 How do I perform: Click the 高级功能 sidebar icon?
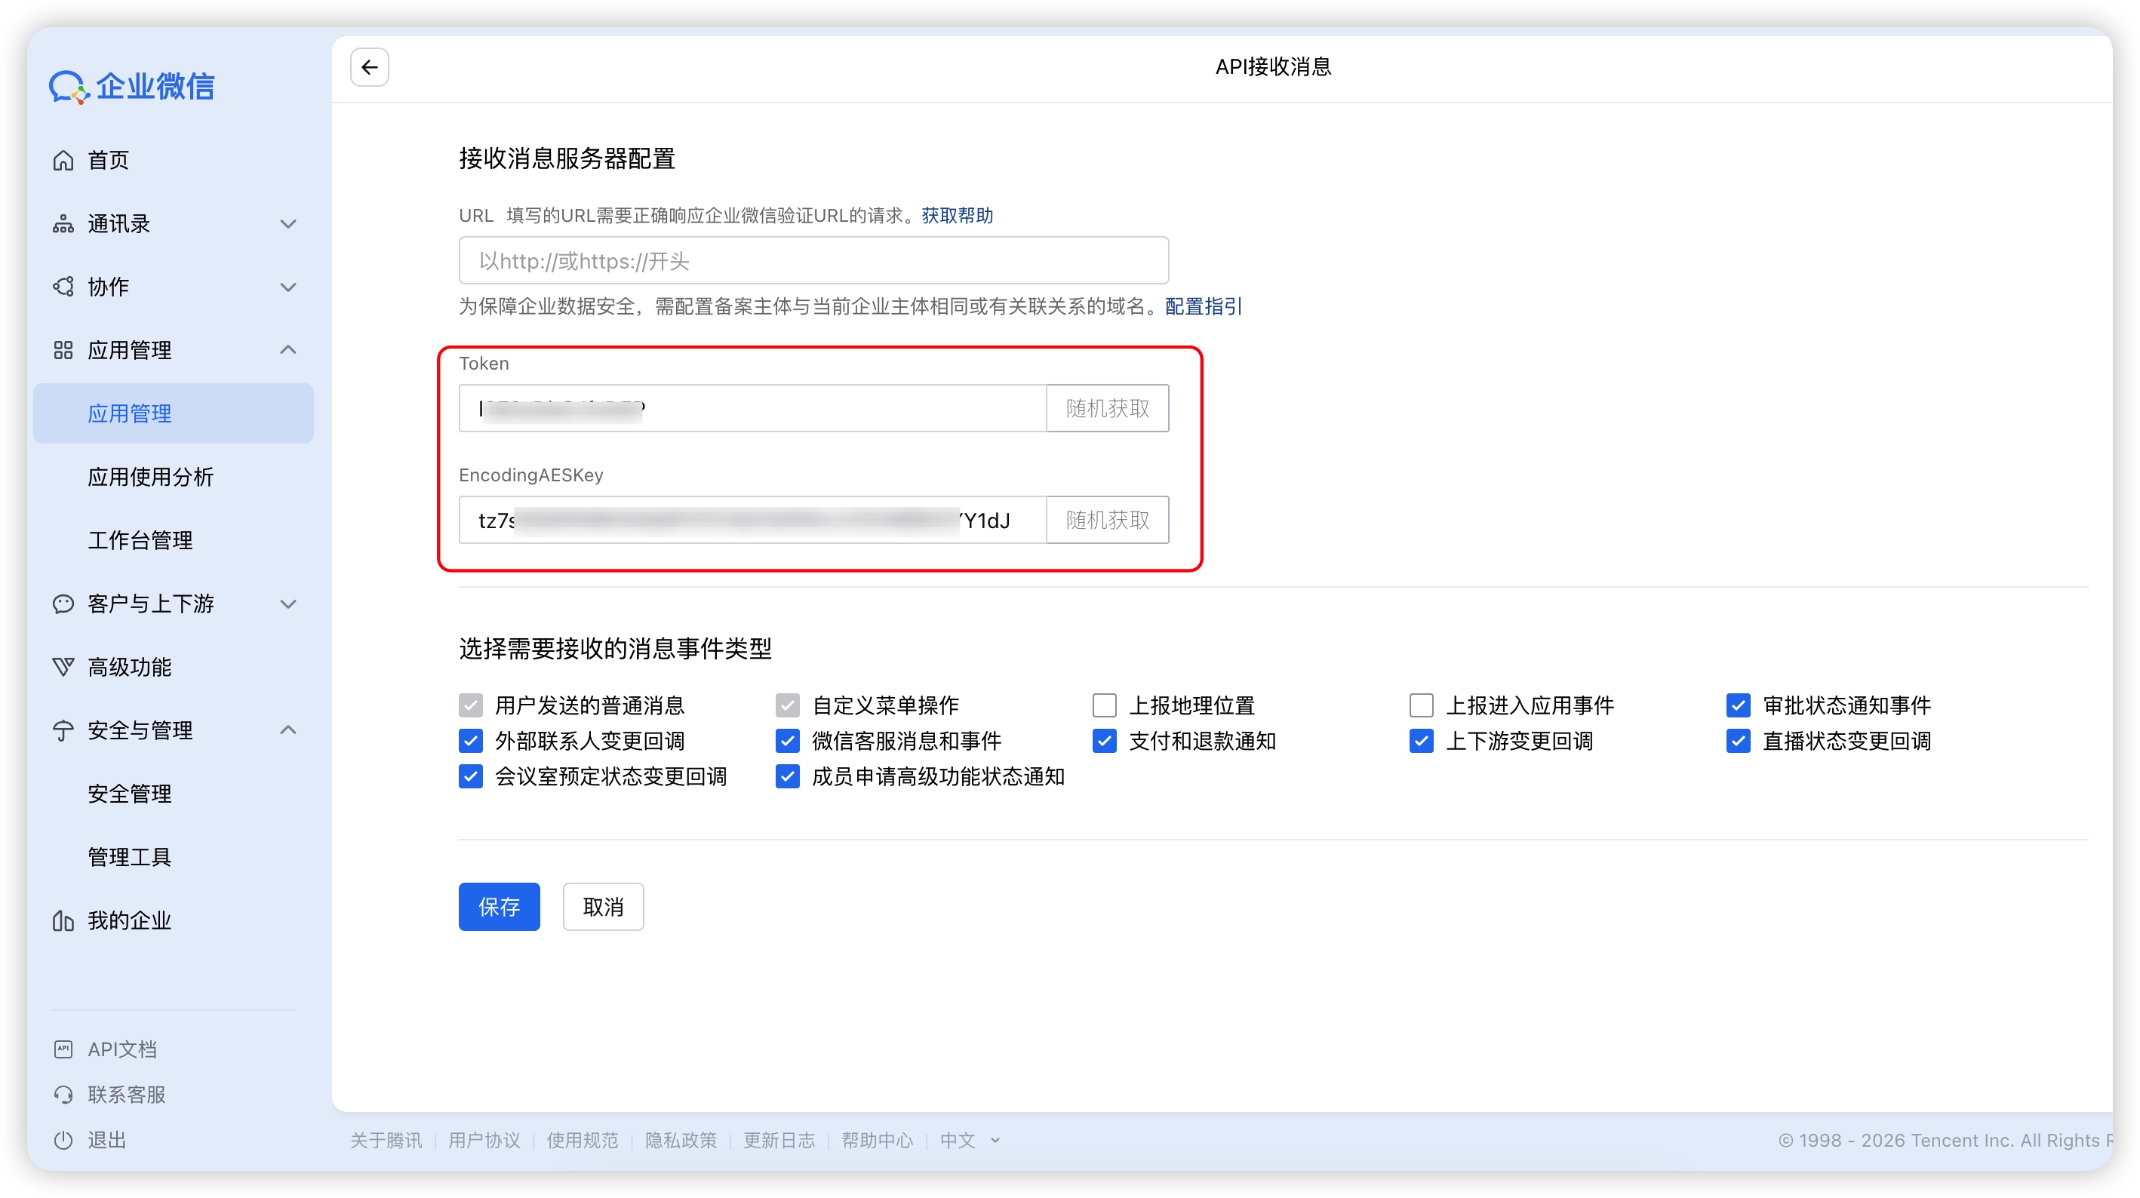point(63,667)
